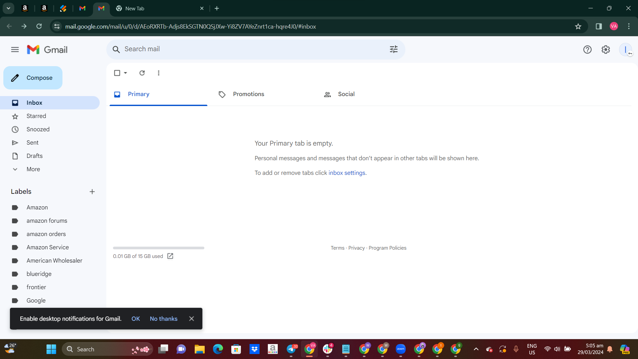Show advanced search options
The width and height of the screenshot is (638, 359).
point(394,49)
